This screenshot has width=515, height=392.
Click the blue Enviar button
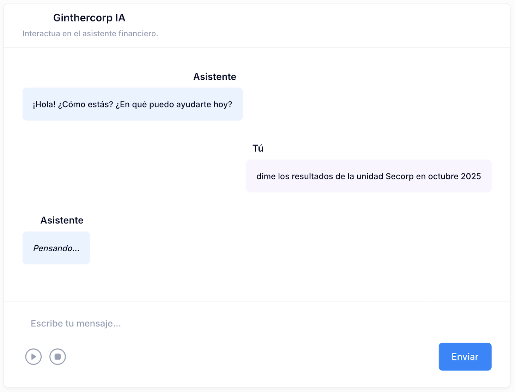point(465,356)
